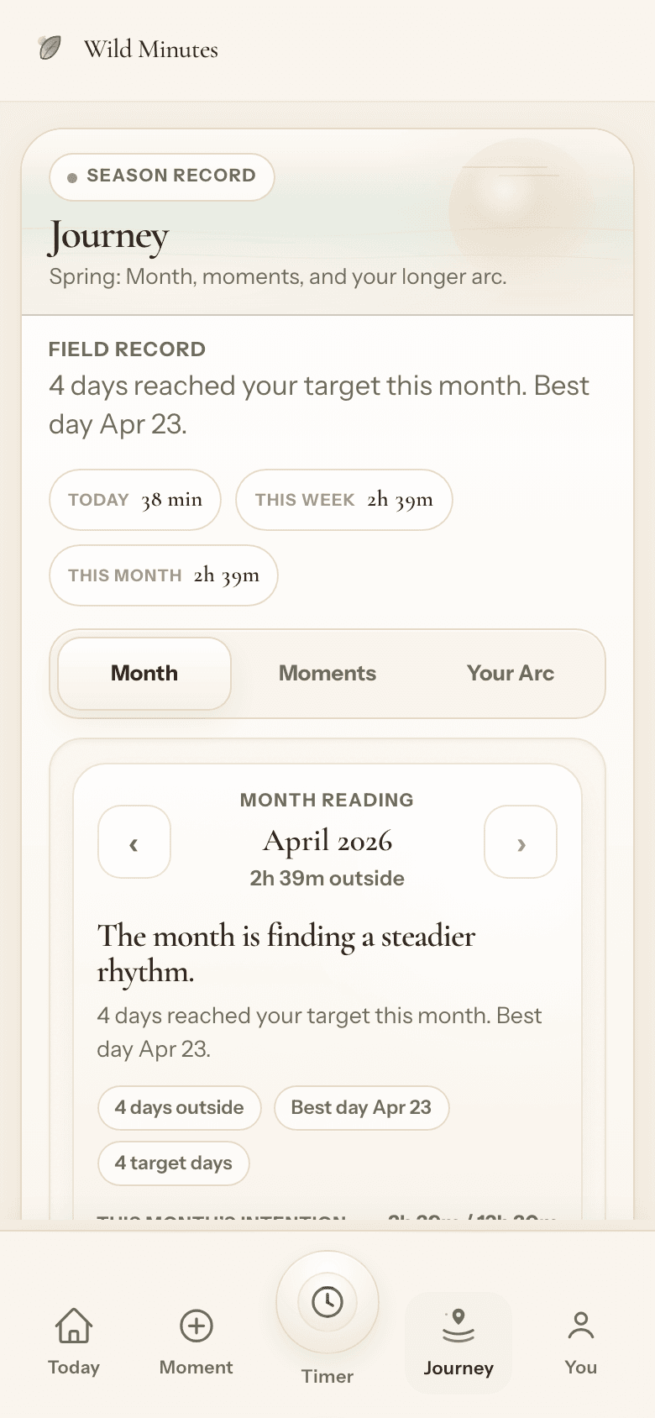
Task: Click the Wild Minutes leaf logo icon
Action: coord(50,48)
